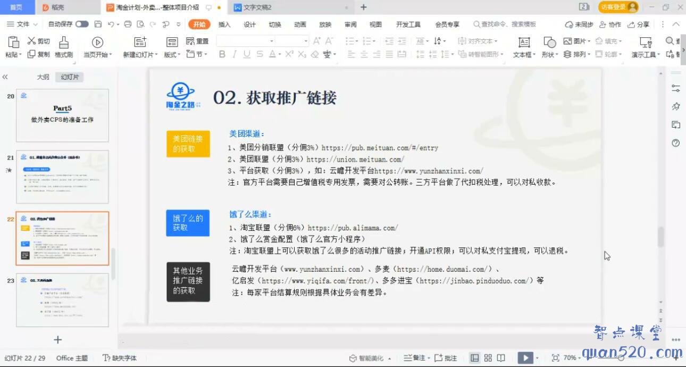Click the Collaborate (协作) button

pos(610,24)
